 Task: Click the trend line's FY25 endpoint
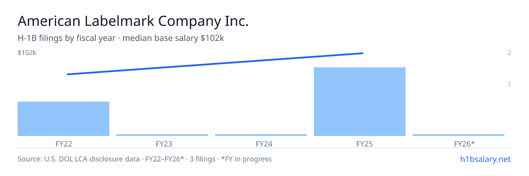[362, 53]
